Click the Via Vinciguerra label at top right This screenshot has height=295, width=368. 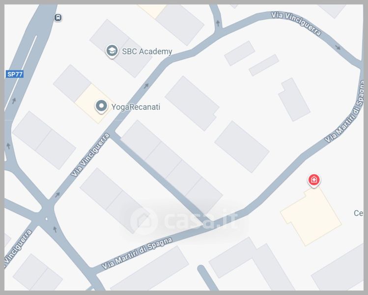(296, 24)
